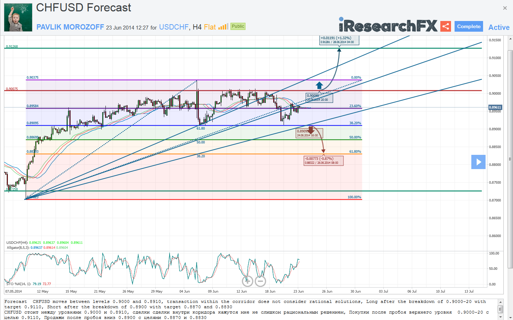Click the 0.91268 level label
Image resolution: width=513 pixels, height=320 pixels.
point(12,47)
